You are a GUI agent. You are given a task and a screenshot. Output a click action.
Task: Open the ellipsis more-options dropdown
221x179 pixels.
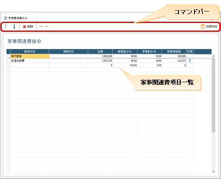pos(43,27)
